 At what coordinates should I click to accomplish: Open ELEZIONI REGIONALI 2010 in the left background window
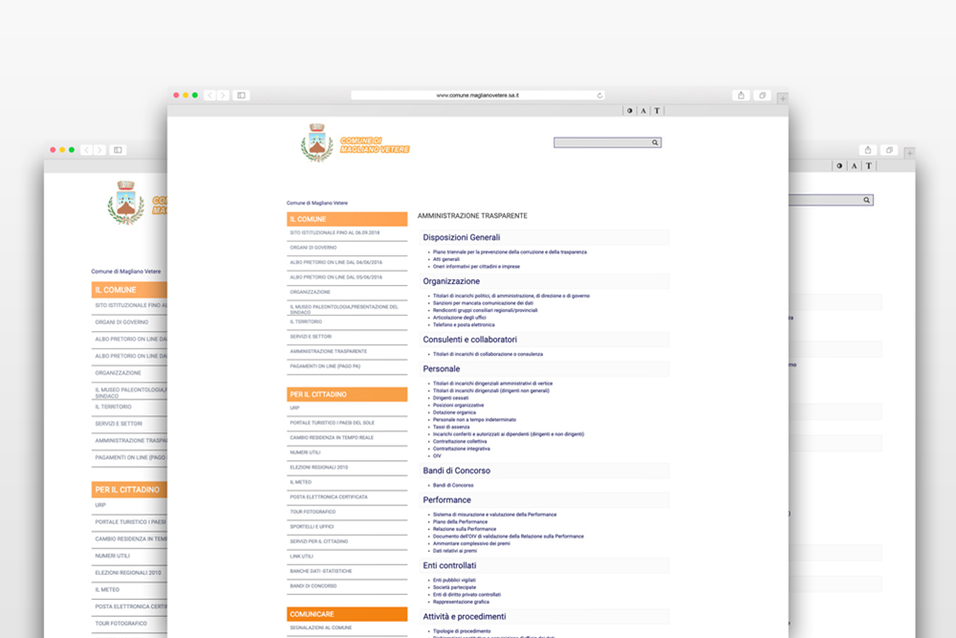click(x=128, y=573)
